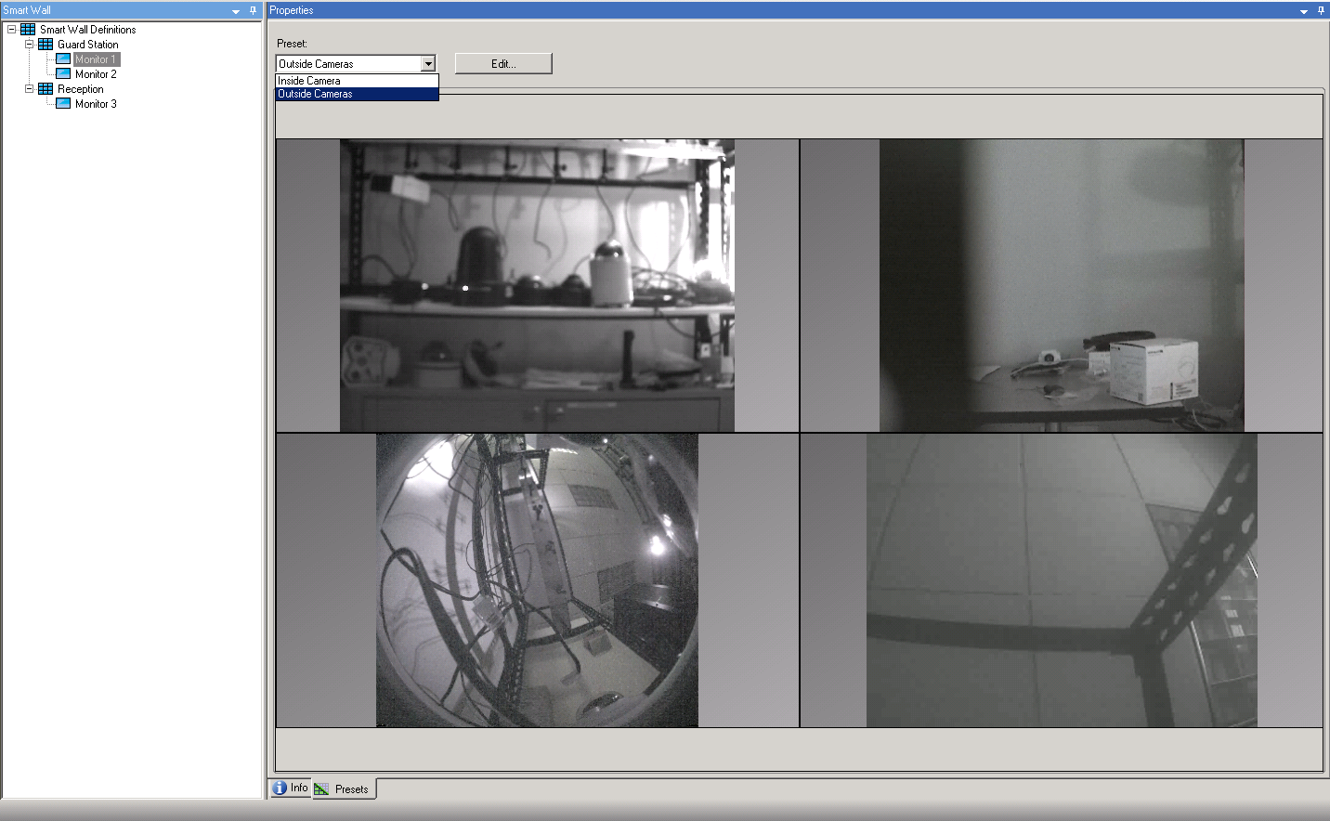Image resolution: width=1330 pixels, height=821 pixels.
Task: Toggle the pin on the Properties panel
Action: click(1321, 10)
